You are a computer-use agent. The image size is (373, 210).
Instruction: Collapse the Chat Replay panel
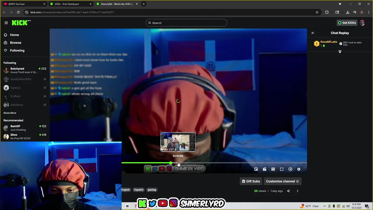tap(313, 33)
